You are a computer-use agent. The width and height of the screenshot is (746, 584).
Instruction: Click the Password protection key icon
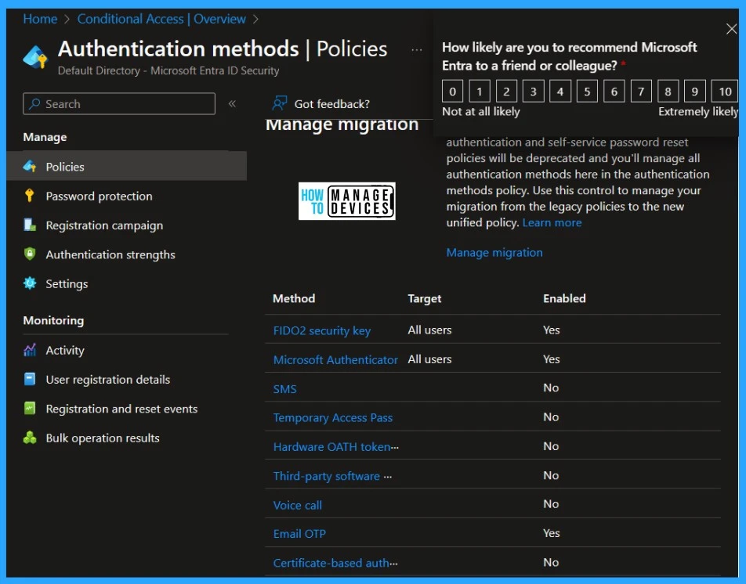coord(30,195)
